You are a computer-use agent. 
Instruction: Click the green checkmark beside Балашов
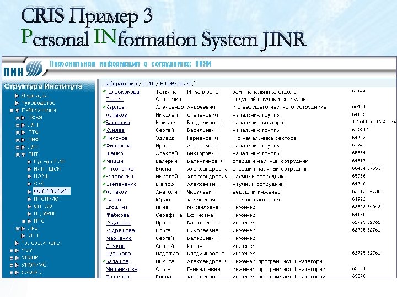[x=104, y=261]
